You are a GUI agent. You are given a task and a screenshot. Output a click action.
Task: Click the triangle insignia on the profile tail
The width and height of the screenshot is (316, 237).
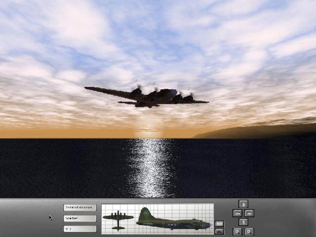click(145, 212)
